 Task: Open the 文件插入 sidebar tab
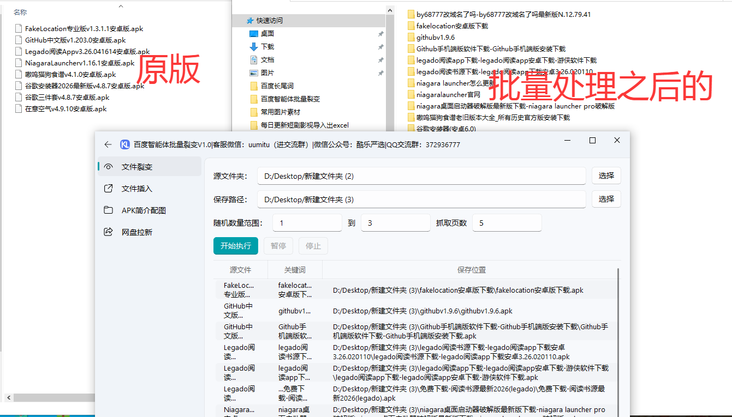point(150,189)
